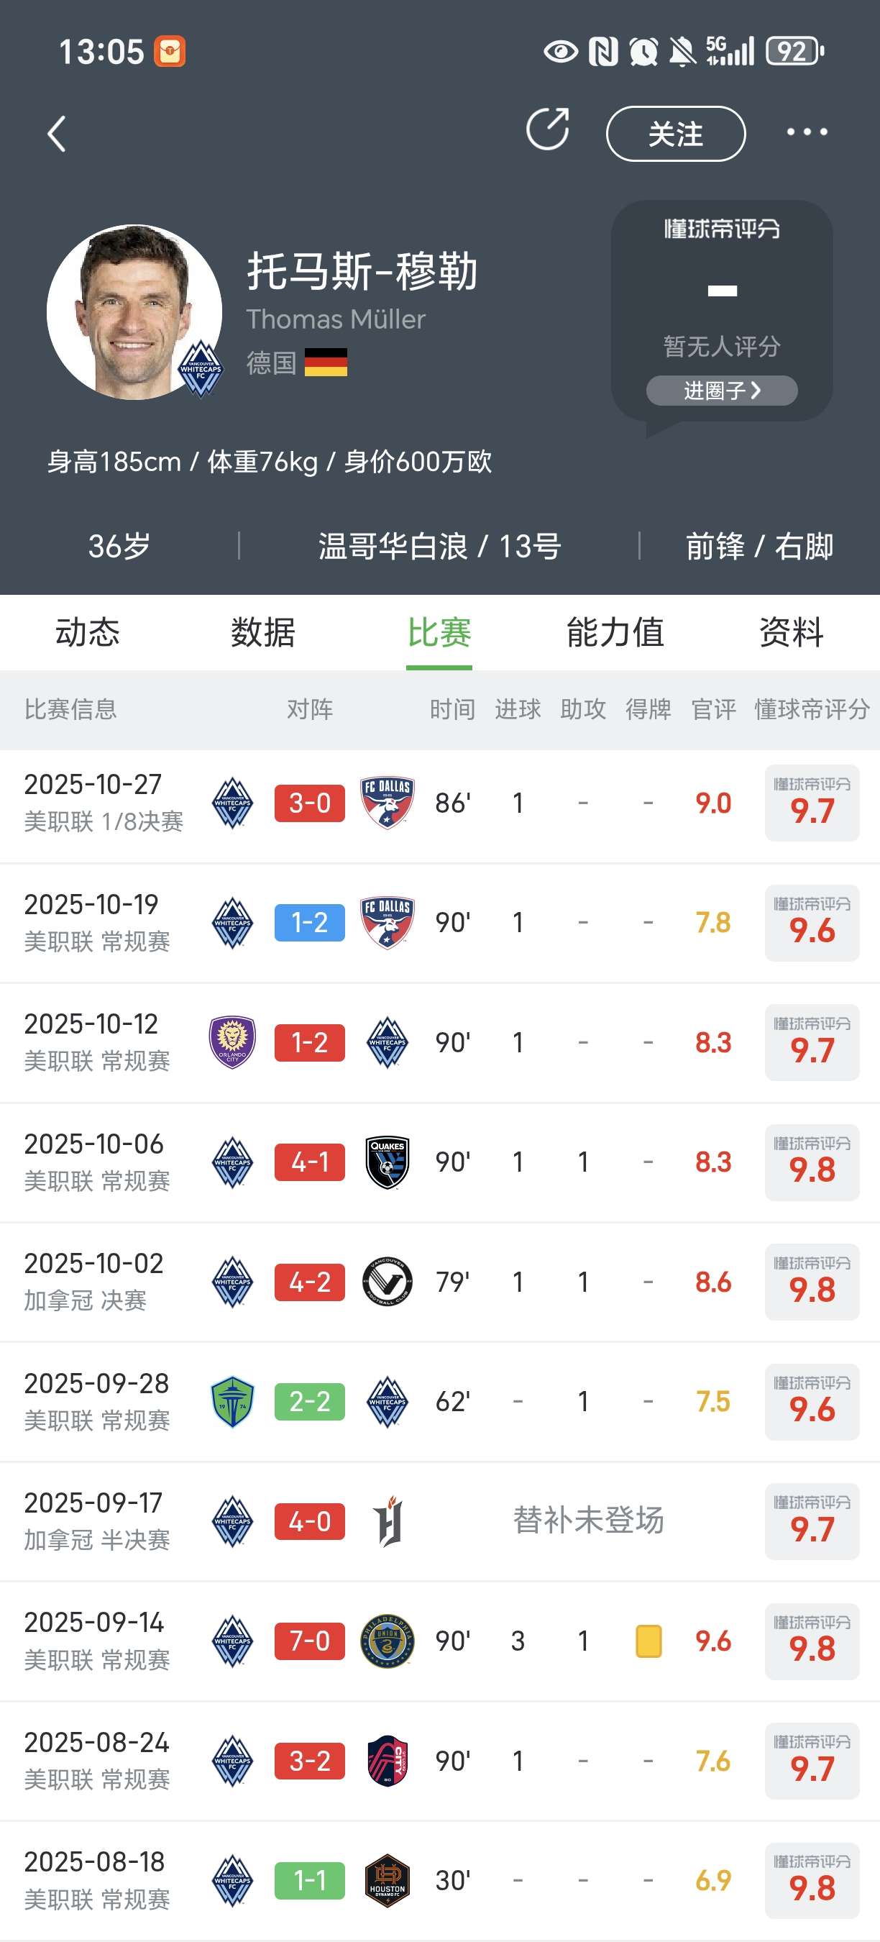880x1942 pixels.
Task: Tap the Philadelphia Union club logo
Action: click(x=387, y=1641)
